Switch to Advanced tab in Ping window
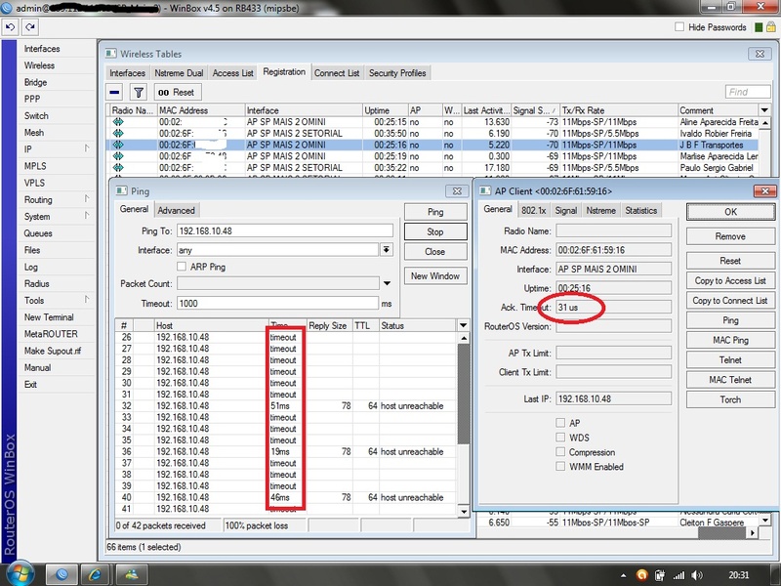Viewport: 781px width, 586px height. pos(177,210)
